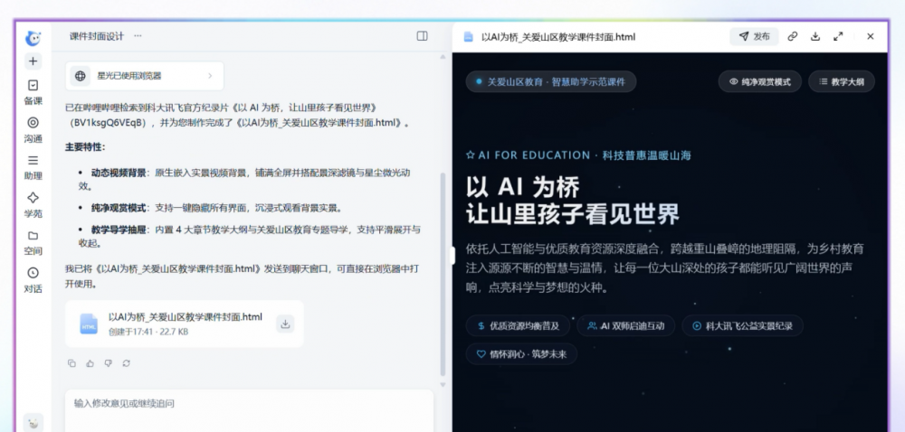
Task: Download the previewed file from the header
Action: pos(815,36)
